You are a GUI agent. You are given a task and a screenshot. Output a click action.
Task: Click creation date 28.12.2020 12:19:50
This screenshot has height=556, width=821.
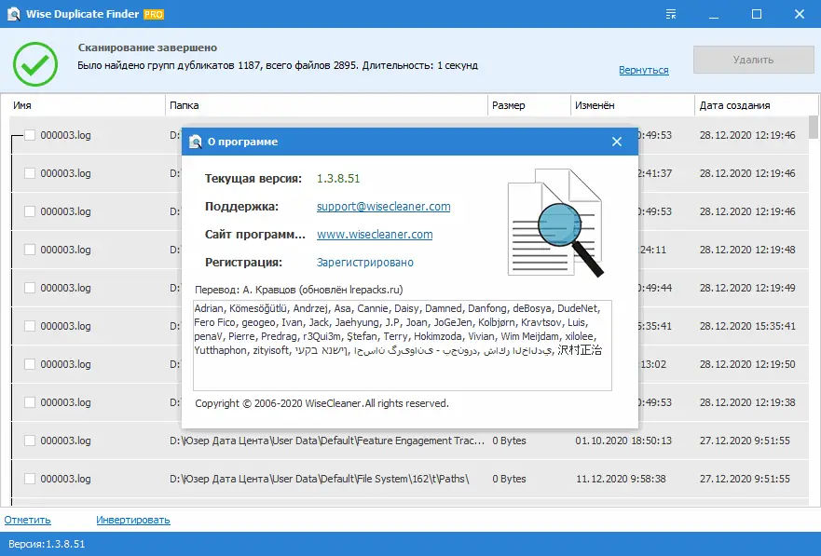click(747, 364)
